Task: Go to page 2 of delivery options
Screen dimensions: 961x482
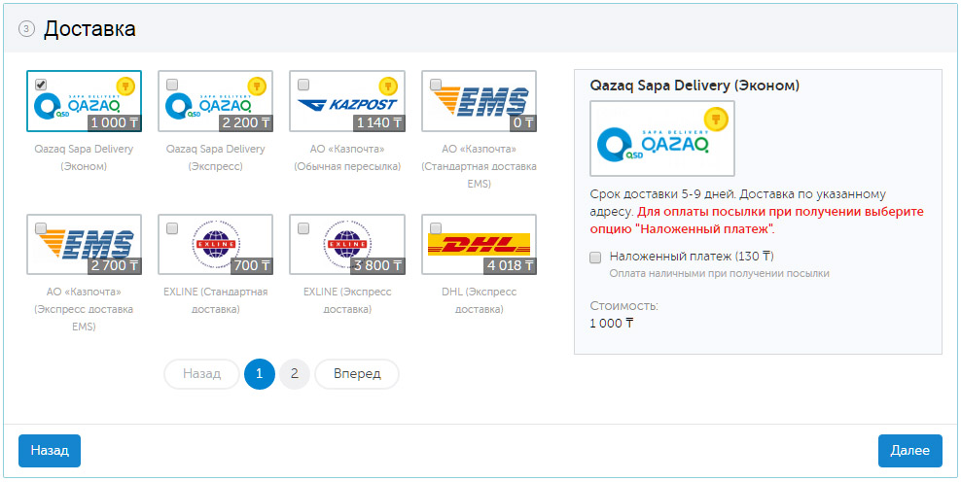Action: (295, 374)
